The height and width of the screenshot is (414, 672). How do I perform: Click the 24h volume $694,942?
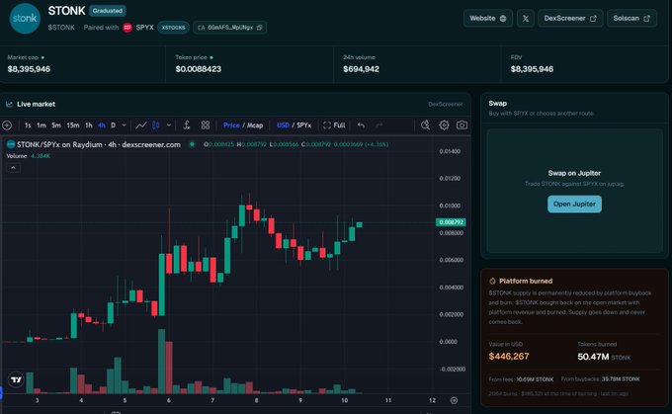pos(361,69)
